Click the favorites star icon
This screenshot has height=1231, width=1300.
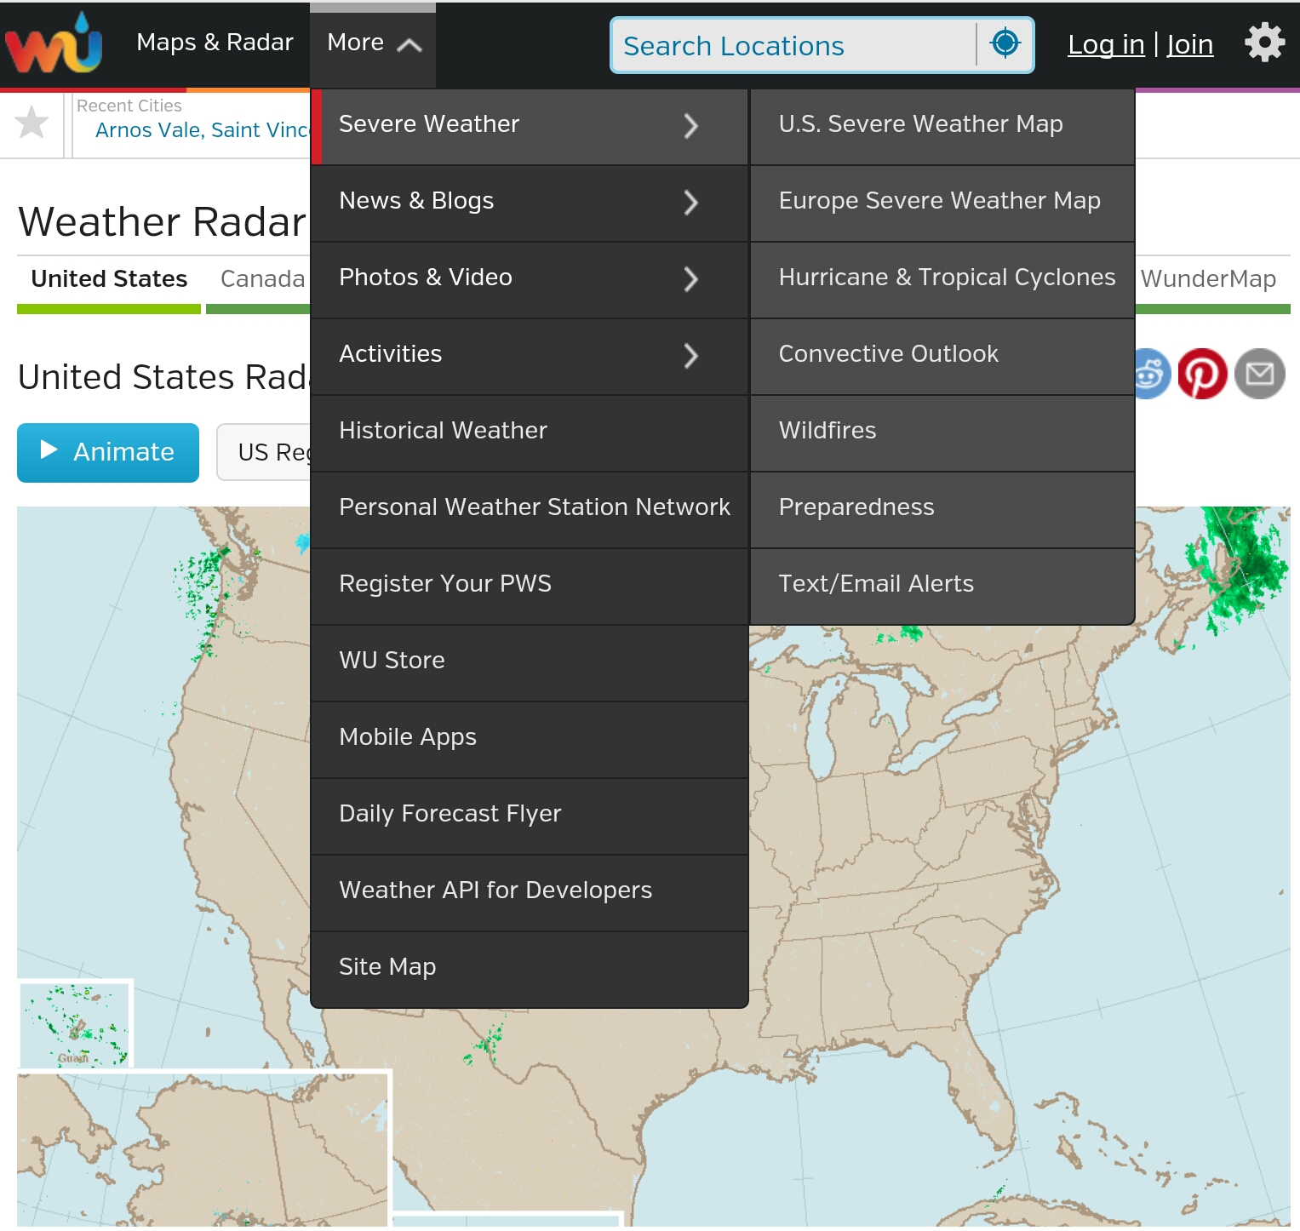pos(32,123)
